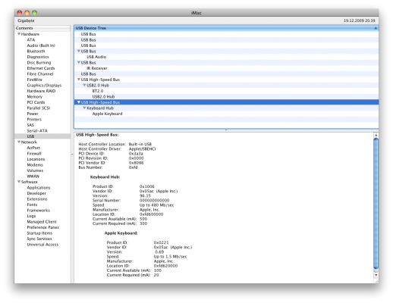Select USB Audio device entry
393x303 pixels.
click(x=96, y=57)
